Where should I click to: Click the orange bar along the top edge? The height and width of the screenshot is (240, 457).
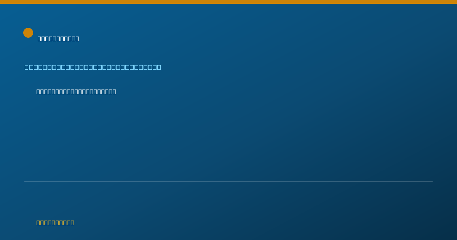(x=228, y=2)
